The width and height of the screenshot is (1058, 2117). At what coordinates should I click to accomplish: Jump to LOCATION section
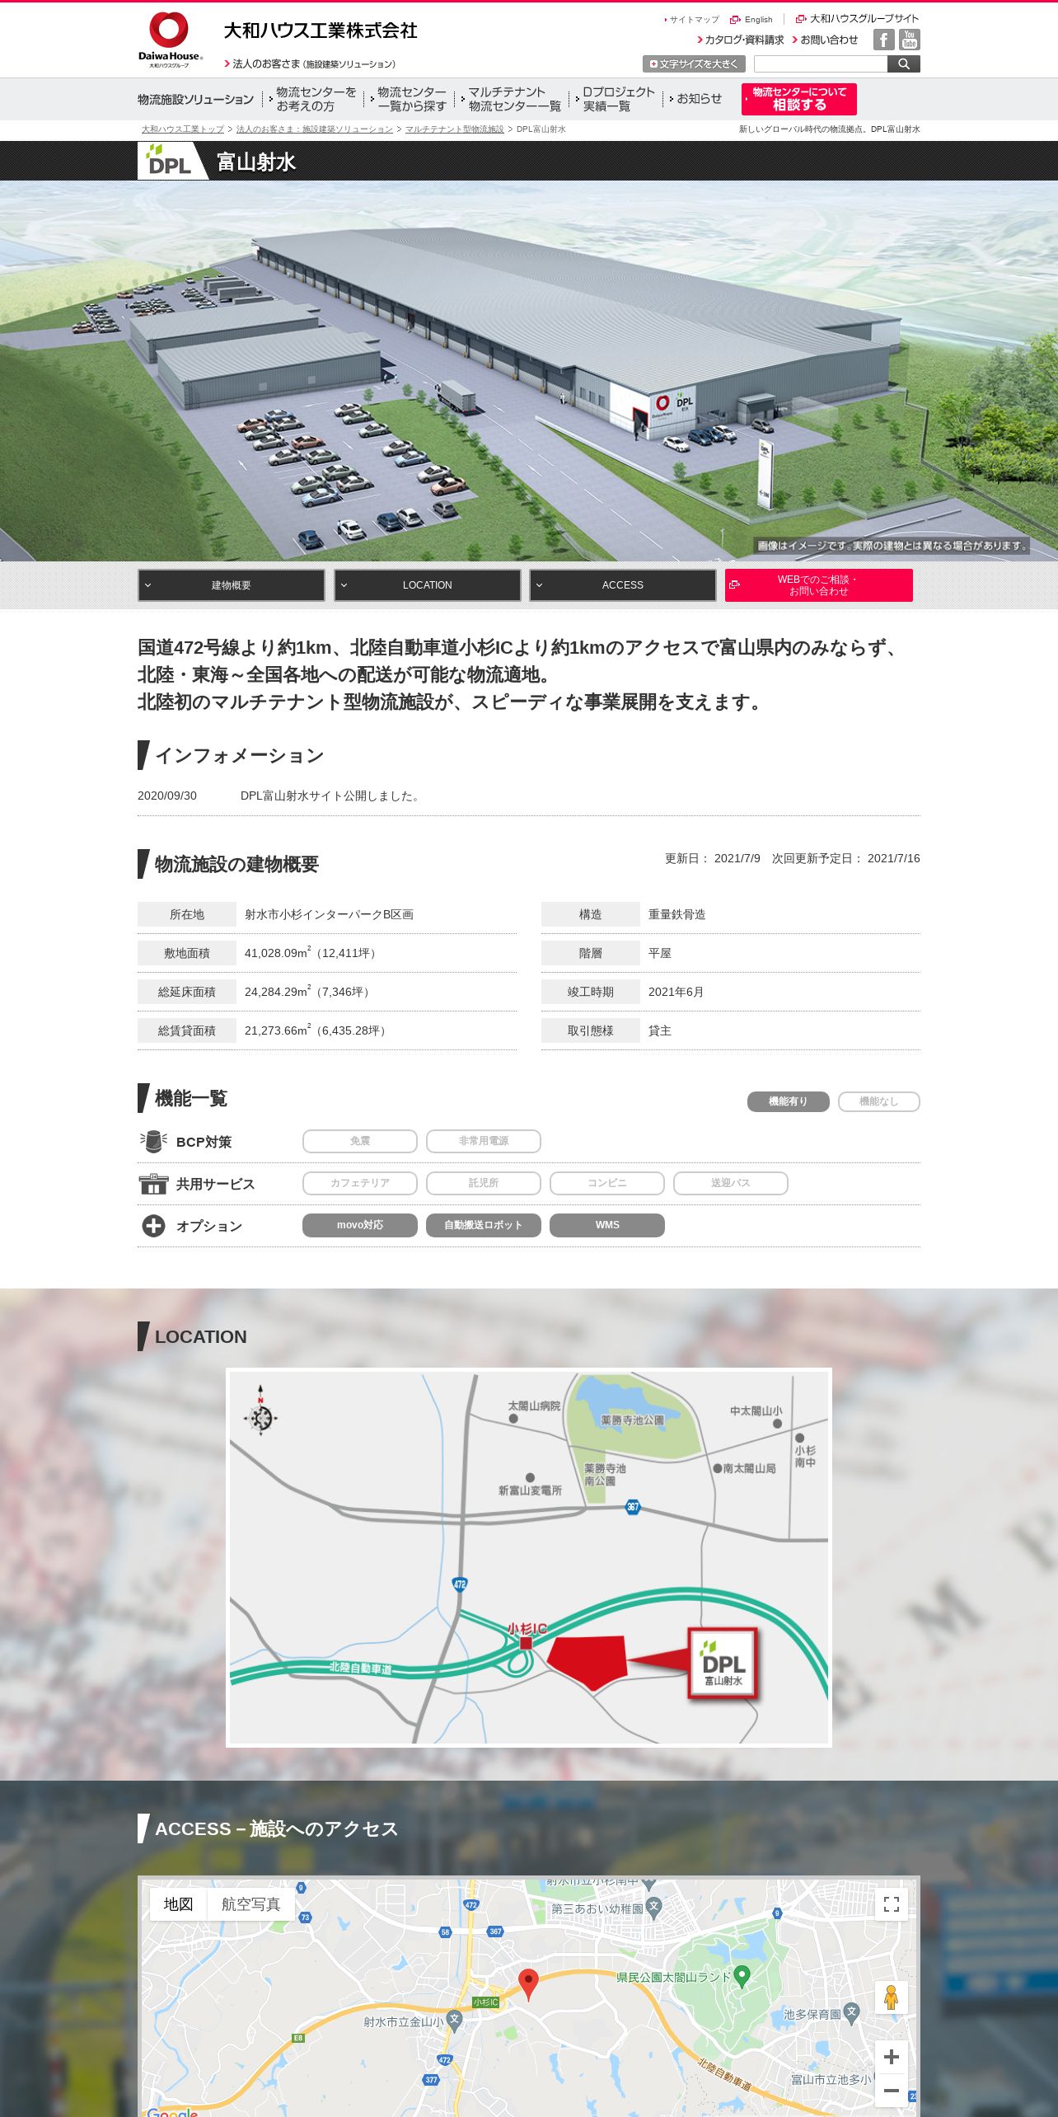(x=427, y=585)
